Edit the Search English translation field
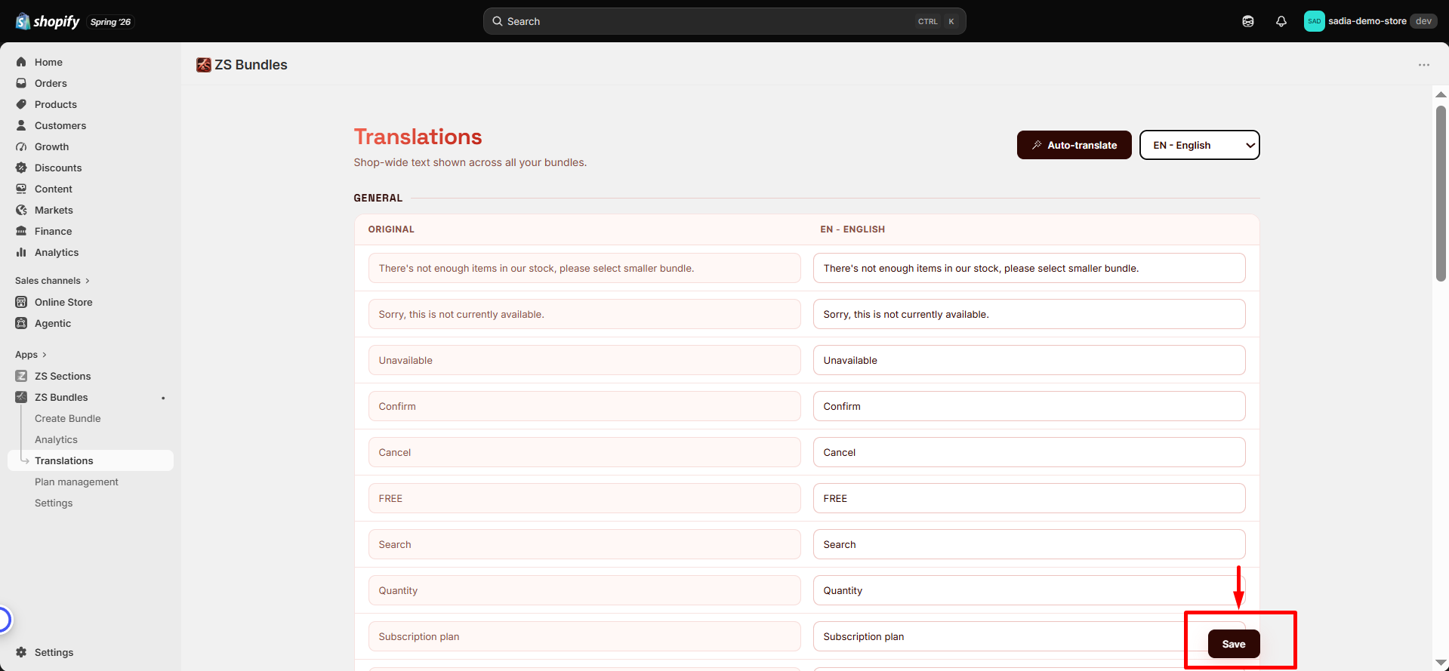The width and height of the screenshot is (1449, 671). [1029, 544]
